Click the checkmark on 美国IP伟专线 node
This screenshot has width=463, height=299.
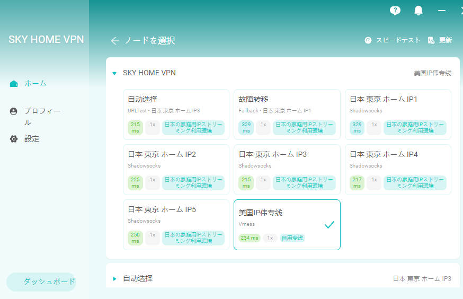[x=329, y=225]
